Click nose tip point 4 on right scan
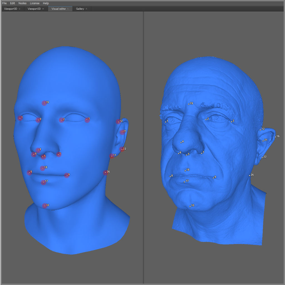Viewport: 285px width, 285px height. tap(181, 142)
